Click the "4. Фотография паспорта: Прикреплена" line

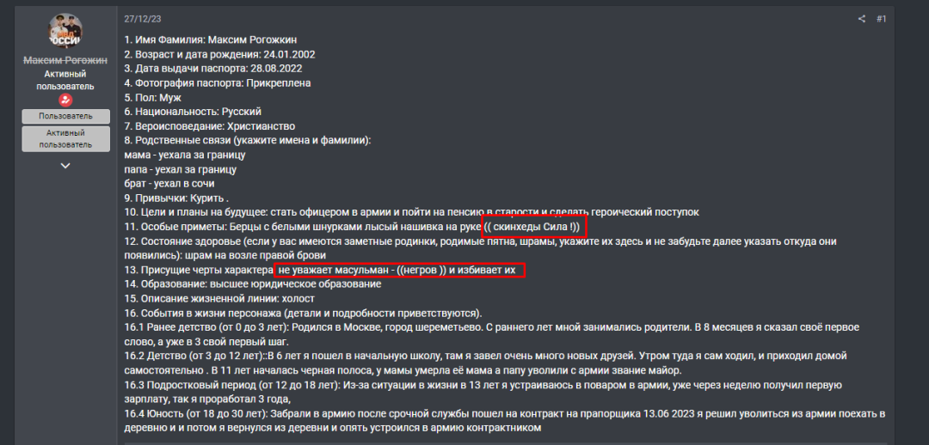pos(217,83)
